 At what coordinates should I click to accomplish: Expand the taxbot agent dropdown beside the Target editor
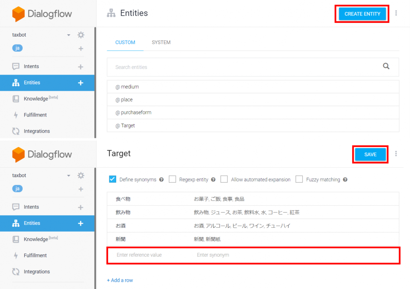point(69,176)
